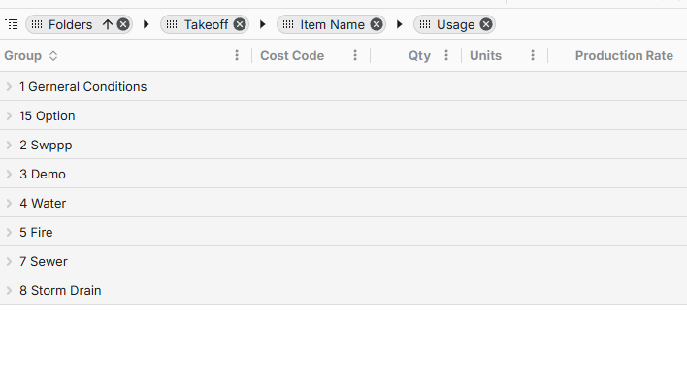Viewport: 687px width, 388px height.
Task: Open the Cost Code column menu
Action: (x=355, y=56)
